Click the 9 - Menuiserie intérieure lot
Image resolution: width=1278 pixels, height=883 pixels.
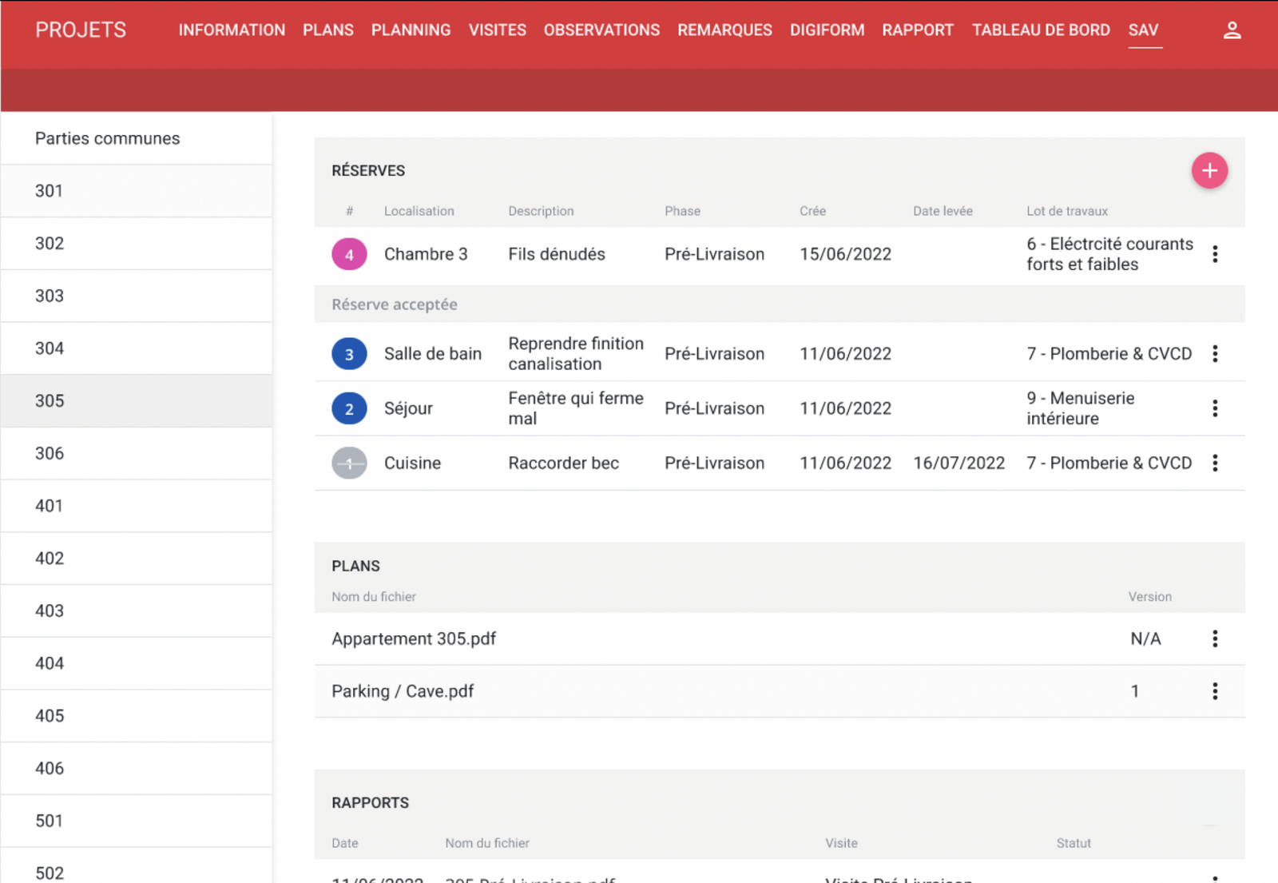coord(1080,408)
